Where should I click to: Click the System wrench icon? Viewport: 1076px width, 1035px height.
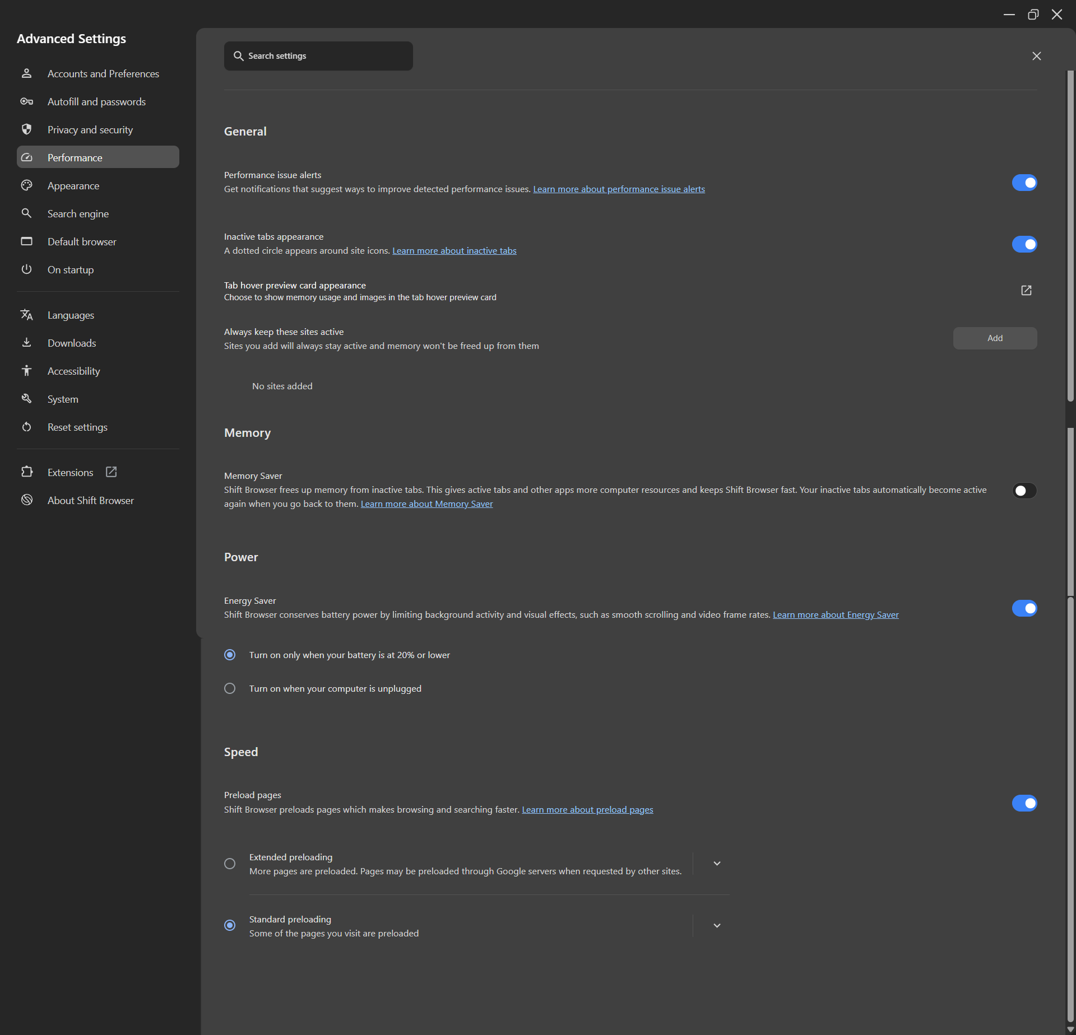(26, 399)
